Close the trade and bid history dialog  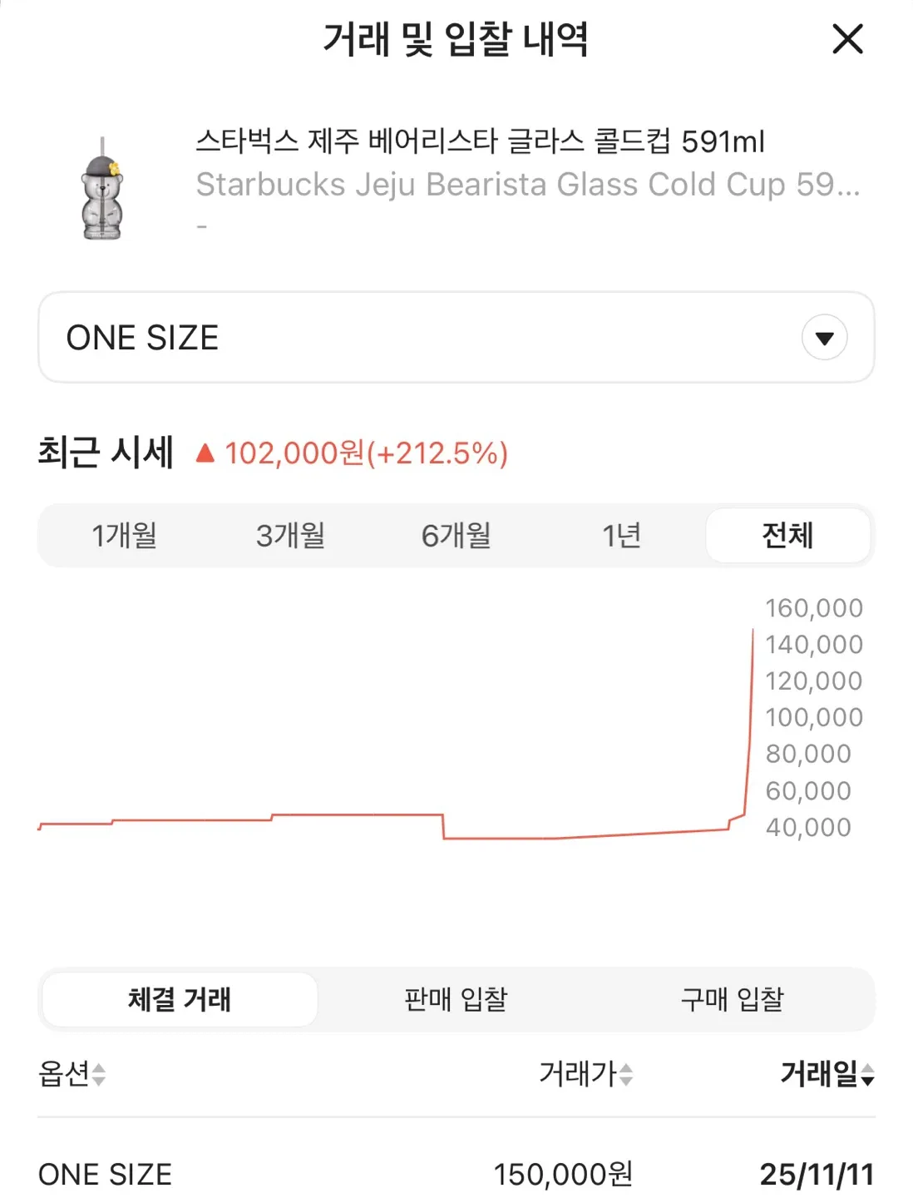(847, 39)
